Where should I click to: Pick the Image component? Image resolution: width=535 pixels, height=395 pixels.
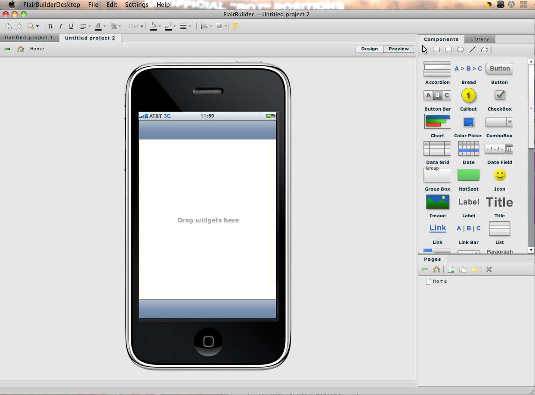[x=437, y=206]
